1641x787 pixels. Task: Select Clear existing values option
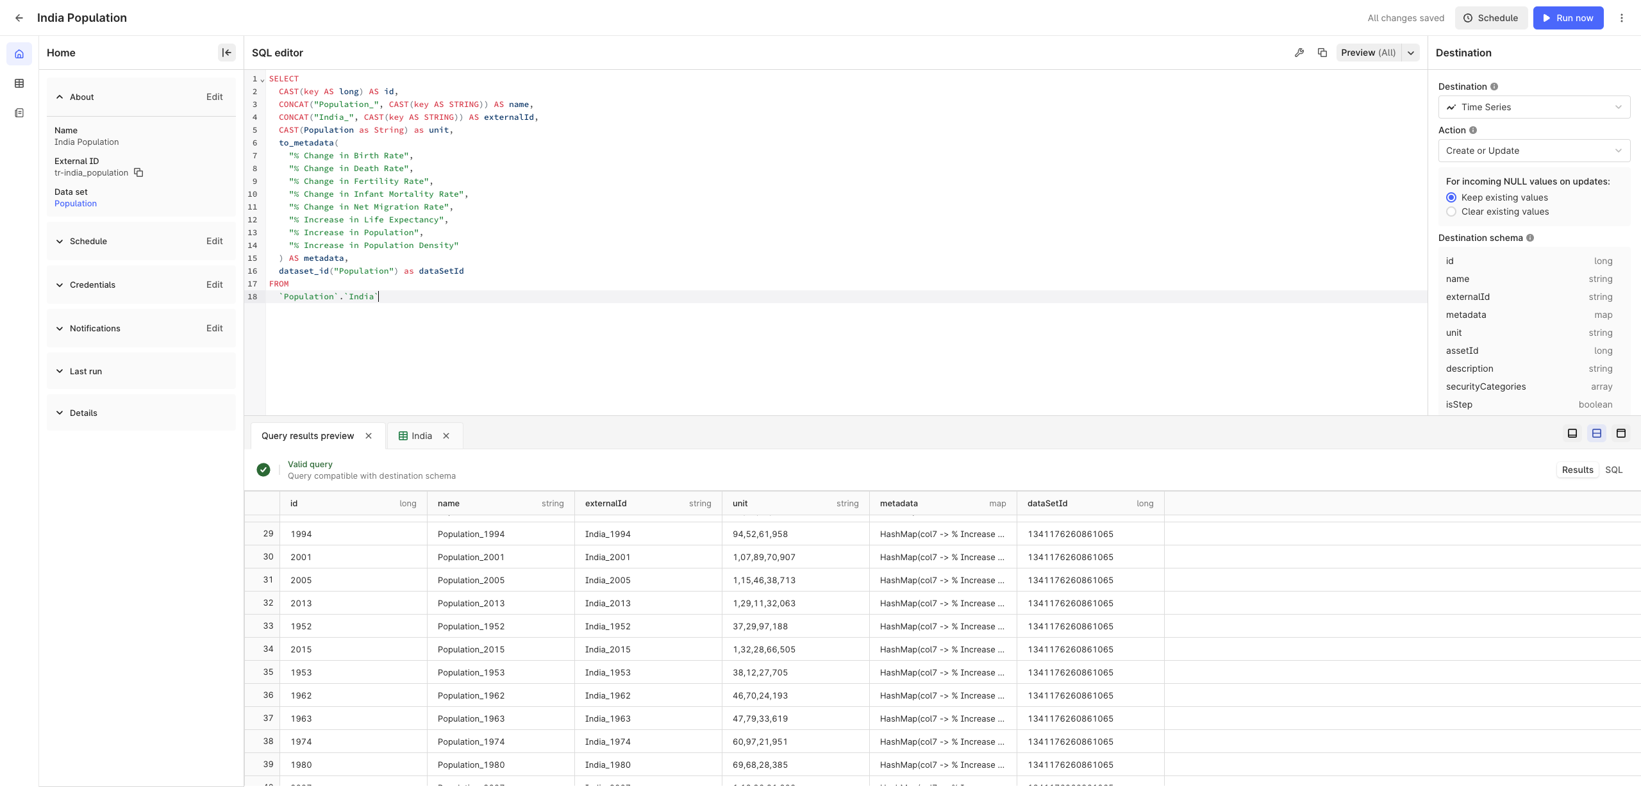(x=1451, y=211)
